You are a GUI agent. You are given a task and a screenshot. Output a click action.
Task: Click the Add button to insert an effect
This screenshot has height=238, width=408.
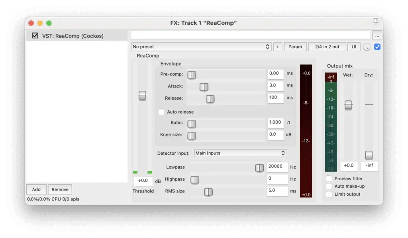(x=36, y=189)
